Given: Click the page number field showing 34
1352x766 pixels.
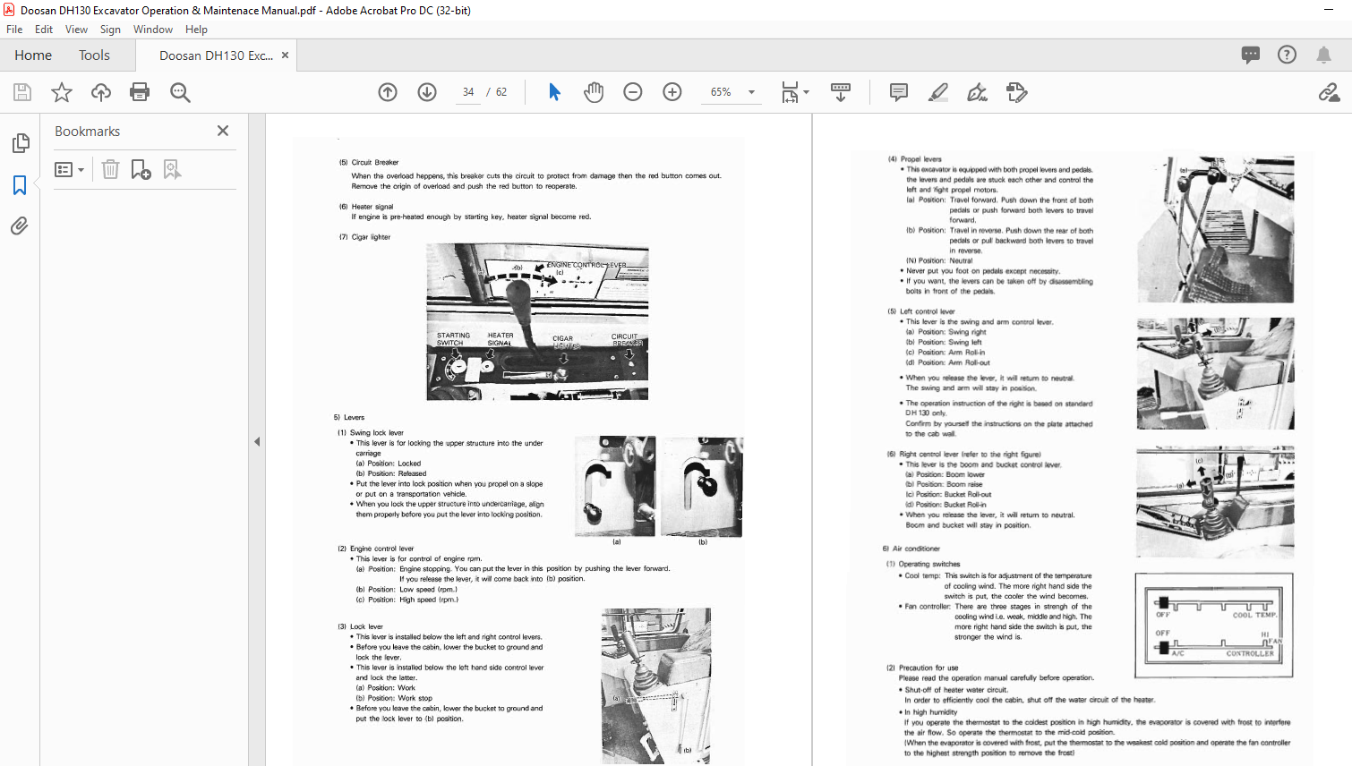Looking at the screenshot, I should point(468,92).
